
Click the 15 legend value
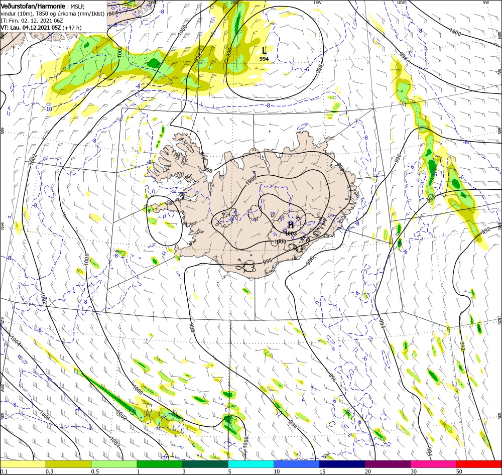click(322, 471)
